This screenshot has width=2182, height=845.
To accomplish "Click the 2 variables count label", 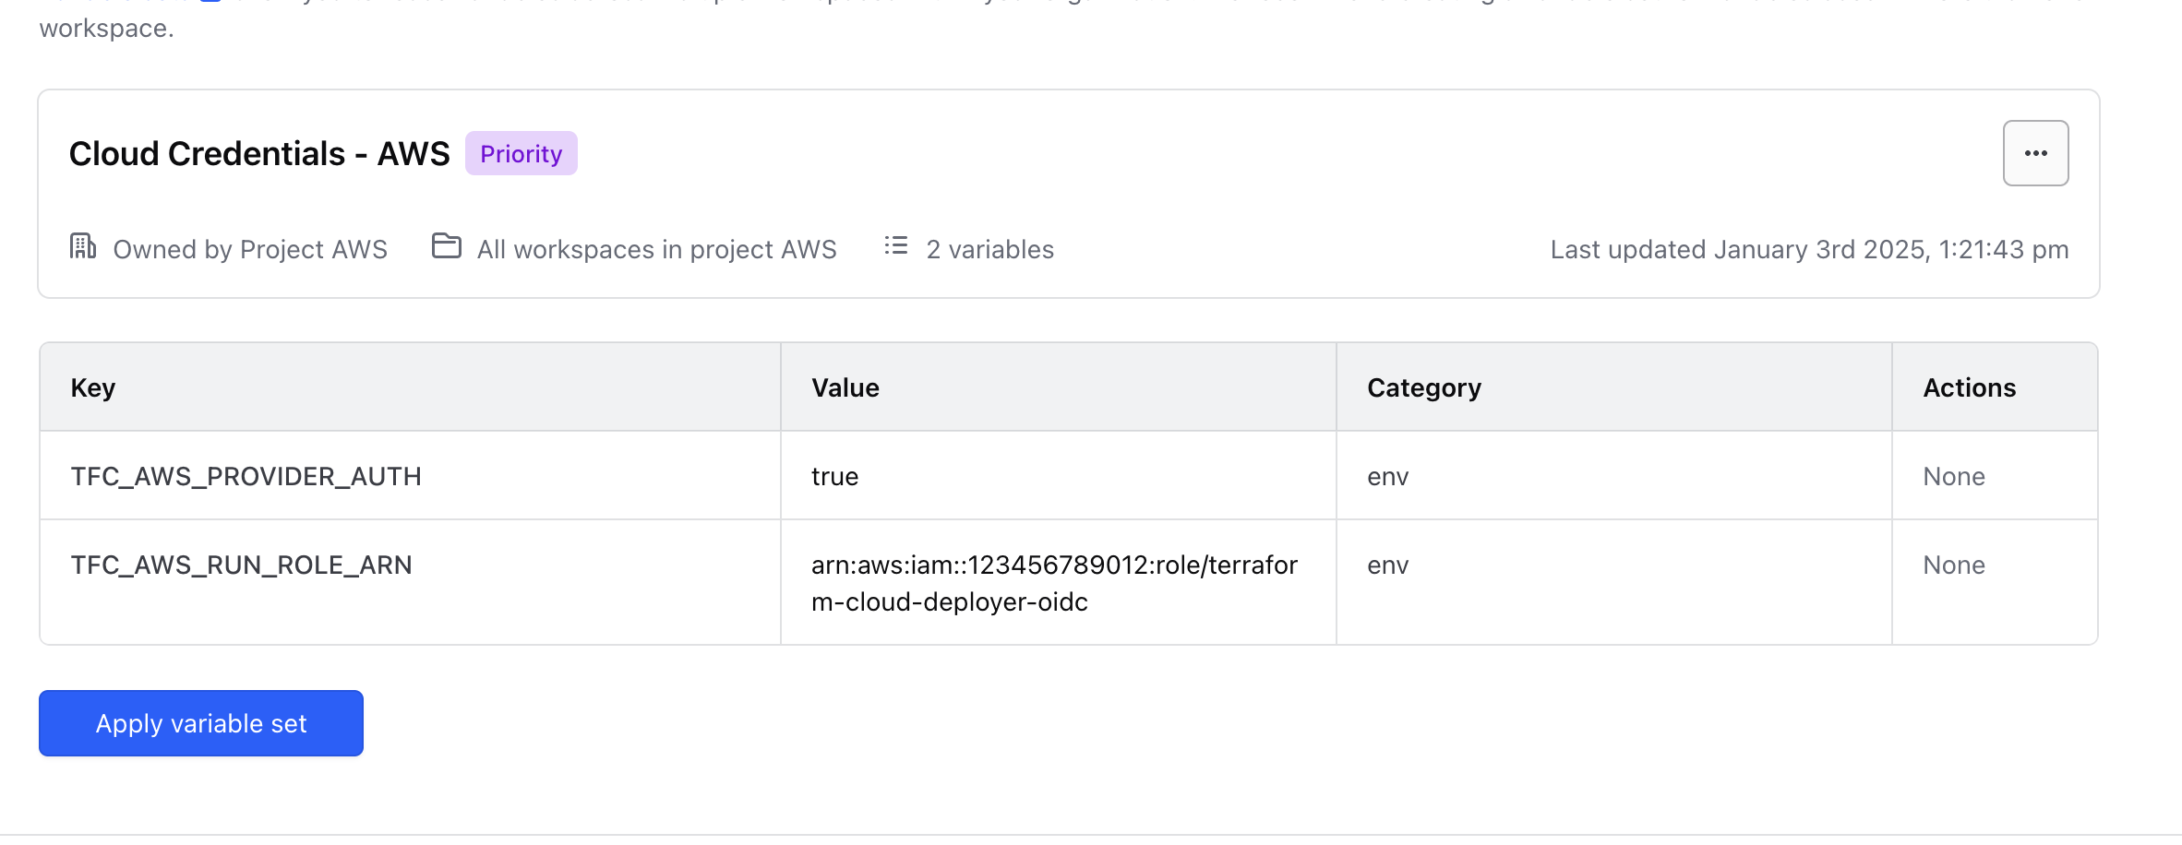I will (x=989, y=249).
